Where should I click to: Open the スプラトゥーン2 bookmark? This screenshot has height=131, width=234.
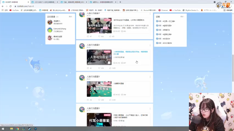[209, 10]
